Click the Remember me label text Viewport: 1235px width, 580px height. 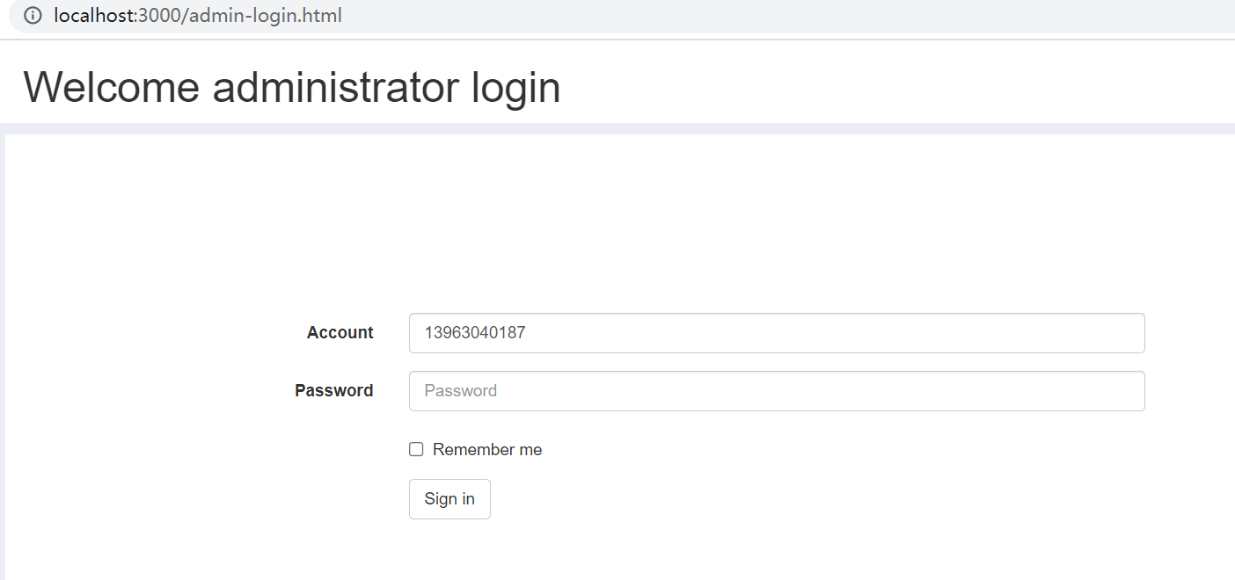[x=487, y=449]
